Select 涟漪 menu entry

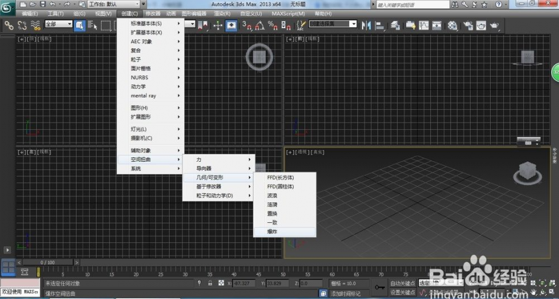tap(285, 205)
